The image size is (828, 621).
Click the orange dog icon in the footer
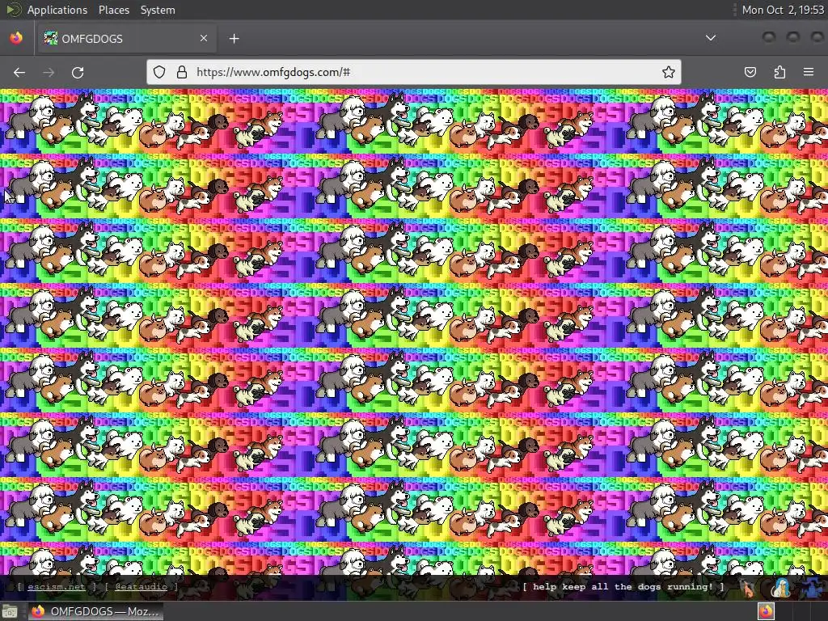click(x=748, y=587)
